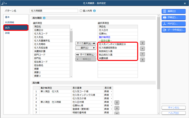Open 表示順 dropdown for 仕入先カナ順 row
The image size is (189, 118).
112,98
